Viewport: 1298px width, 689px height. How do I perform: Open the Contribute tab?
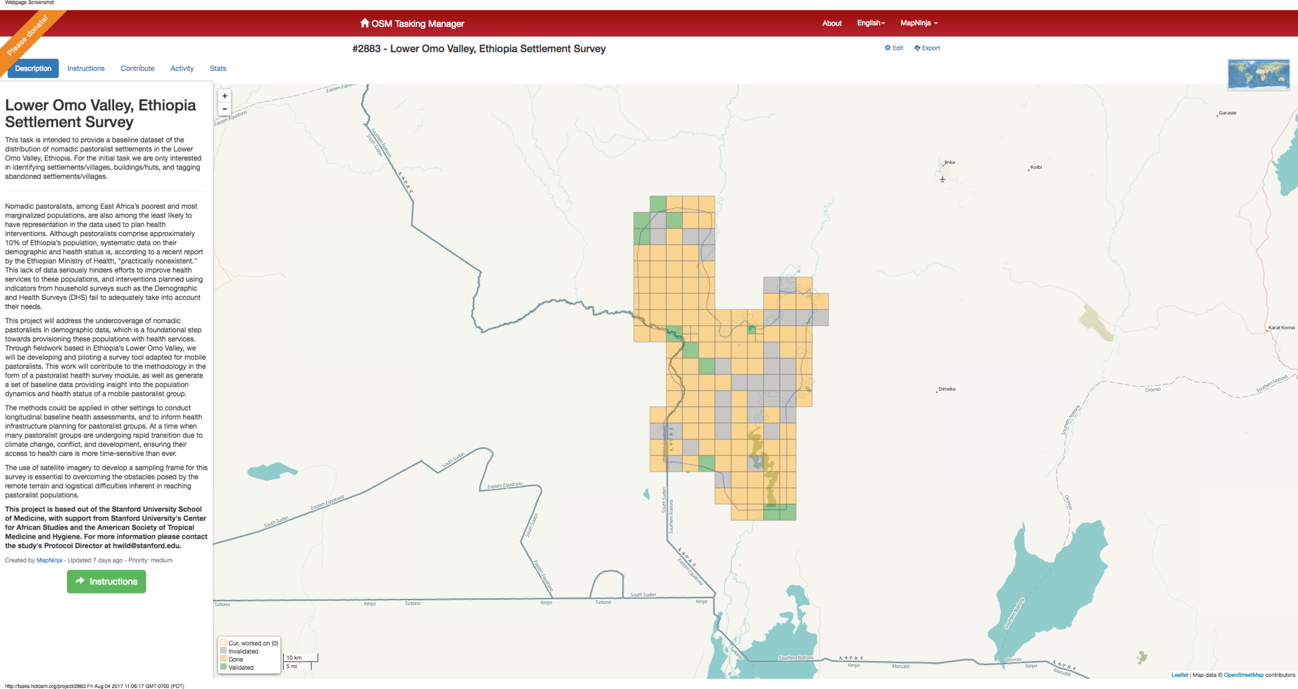point(137,68)
